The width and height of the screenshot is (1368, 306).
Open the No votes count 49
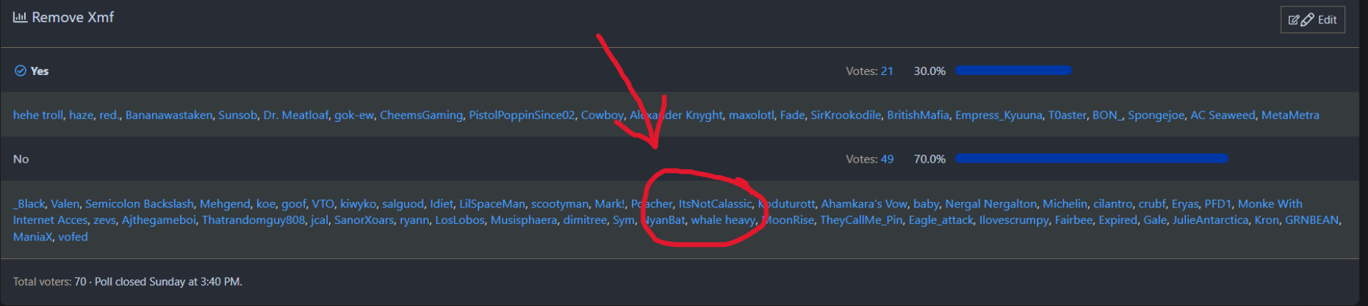point(887,159)
